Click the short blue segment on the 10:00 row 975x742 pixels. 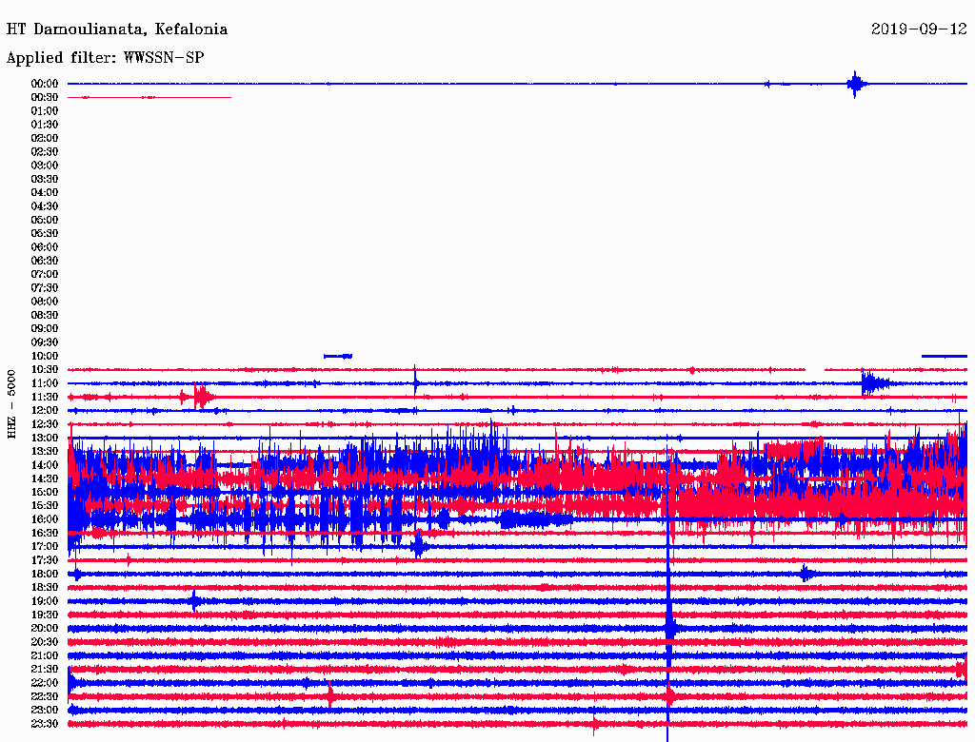[x=338, y=356]
